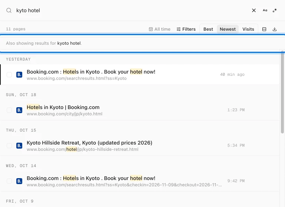Clear the search query with X
Viewport: 285px width, 207px height.
point(254,10)
